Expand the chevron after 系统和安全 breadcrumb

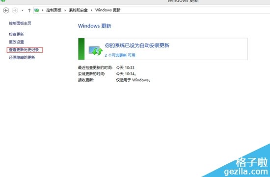[x=91, y=10]
